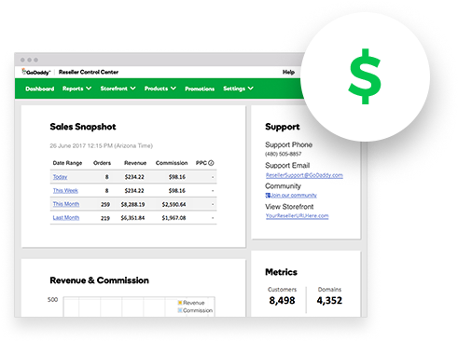Click the Revenue column header
Viewport: 458px width, 341px height.
pos(135,163)
